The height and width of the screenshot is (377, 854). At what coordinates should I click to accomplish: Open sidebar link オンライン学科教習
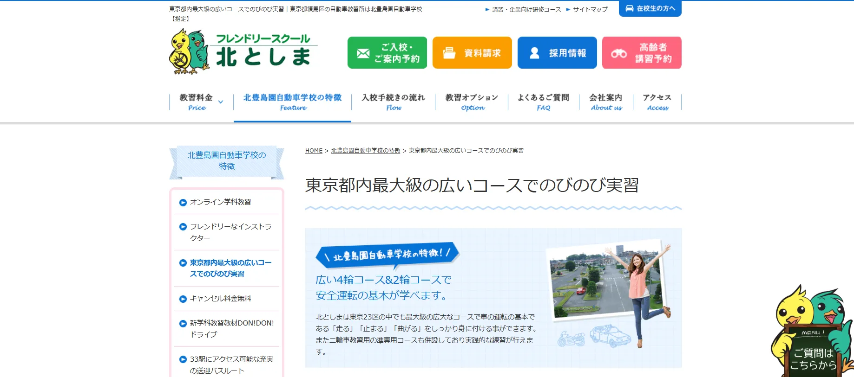coord(220,202)
